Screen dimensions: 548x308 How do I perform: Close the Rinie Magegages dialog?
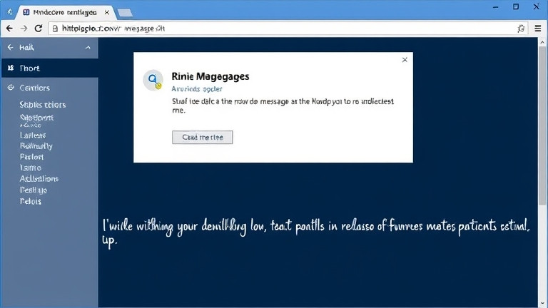click(405, 60)
